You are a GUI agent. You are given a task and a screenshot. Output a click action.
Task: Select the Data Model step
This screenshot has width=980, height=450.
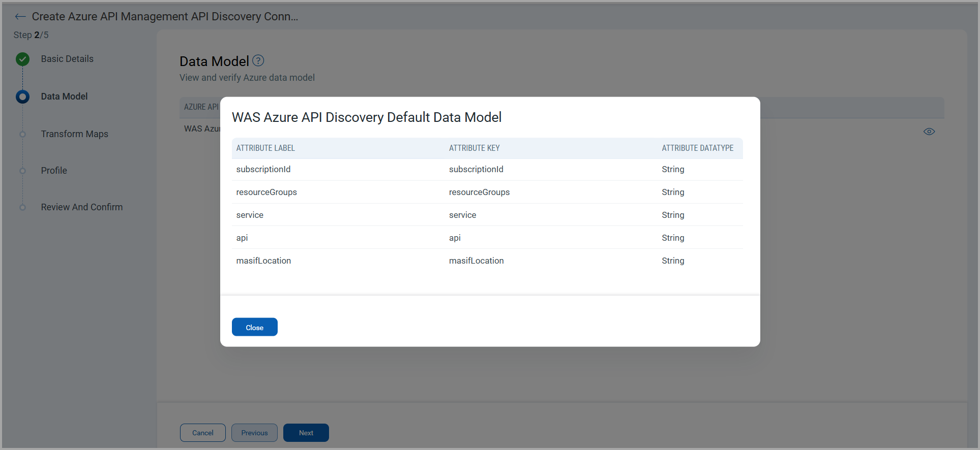(64, 97)
